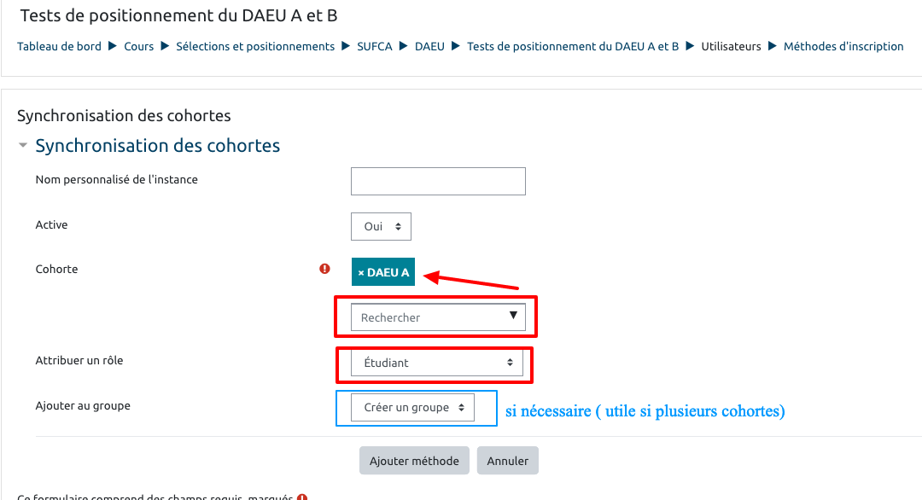The height and width of the screenshot is (500, 922).
Task: Navigate to the SUFCA breadcrumb
Action: click(375, 47)
